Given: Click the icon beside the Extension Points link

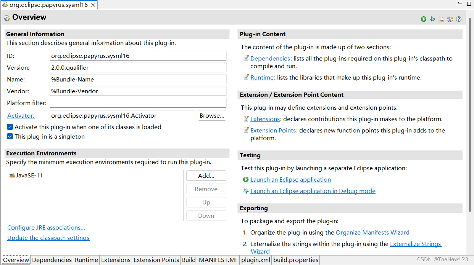Looking at the screenshot, I should [246, 130].
